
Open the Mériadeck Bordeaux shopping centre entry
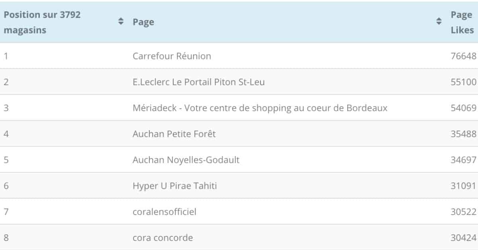coord(260,108)
